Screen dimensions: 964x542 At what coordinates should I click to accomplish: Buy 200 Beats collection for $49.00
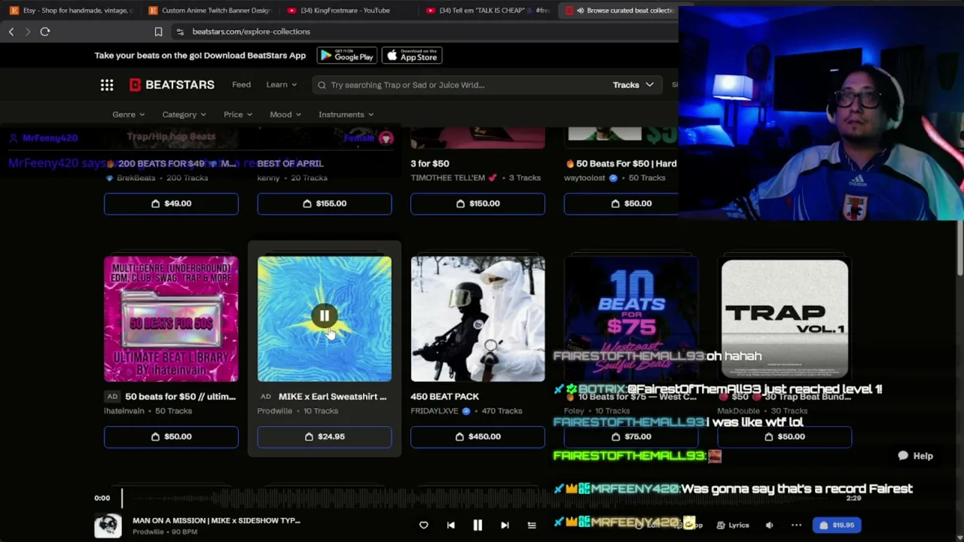[x=171, y=203]
